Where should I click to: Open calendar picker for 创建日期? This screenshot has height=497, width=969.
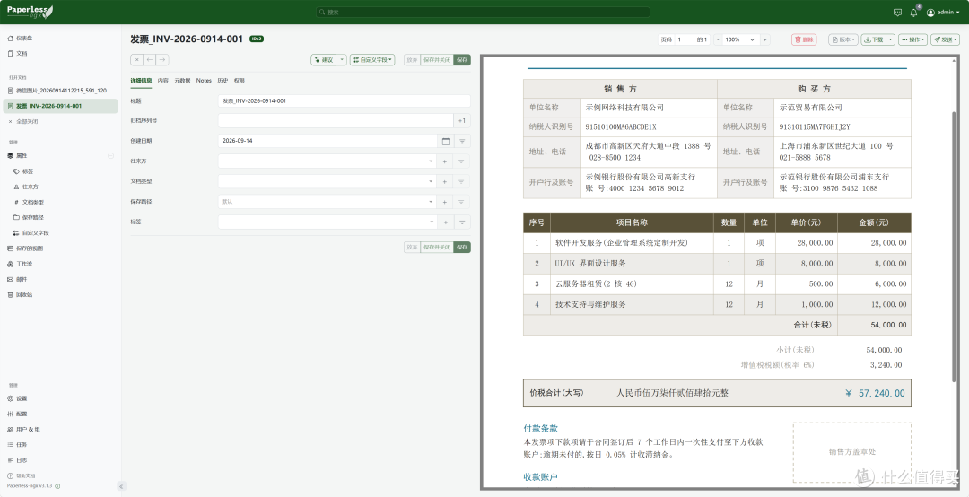point(446,141)
